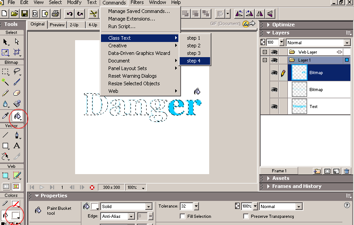
Task: Hide Layer 1 using its eye icon
Action: coord(274,60)
